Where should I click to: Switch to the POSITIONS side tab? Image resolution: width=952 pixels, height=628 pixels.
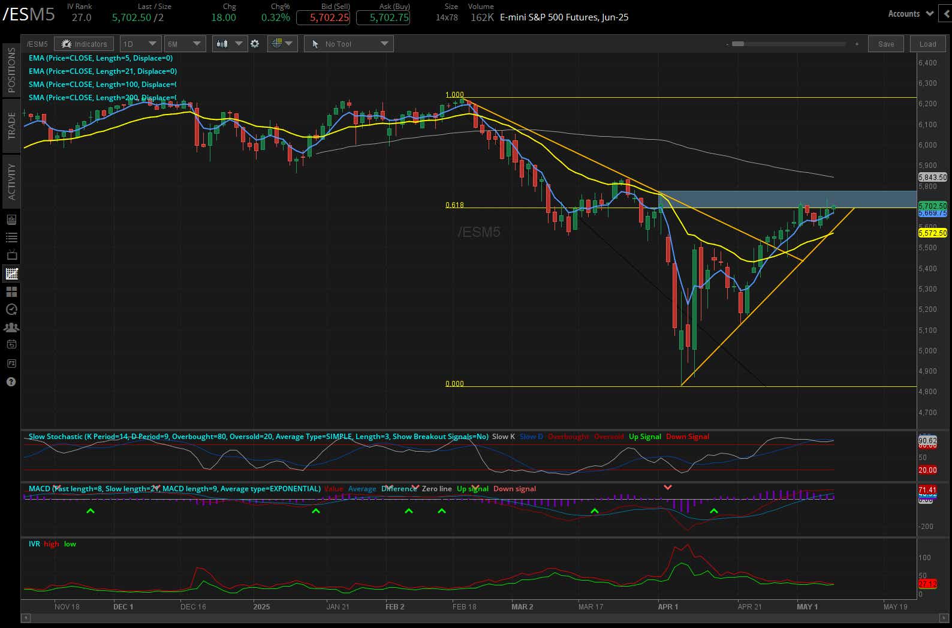tap(11, 70)
